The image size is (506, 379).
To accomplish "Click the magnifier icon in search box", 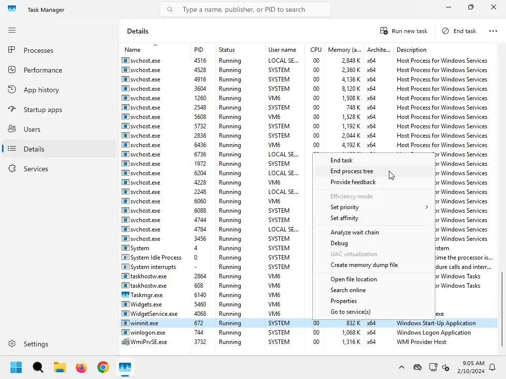I will [x=170, y=9].
